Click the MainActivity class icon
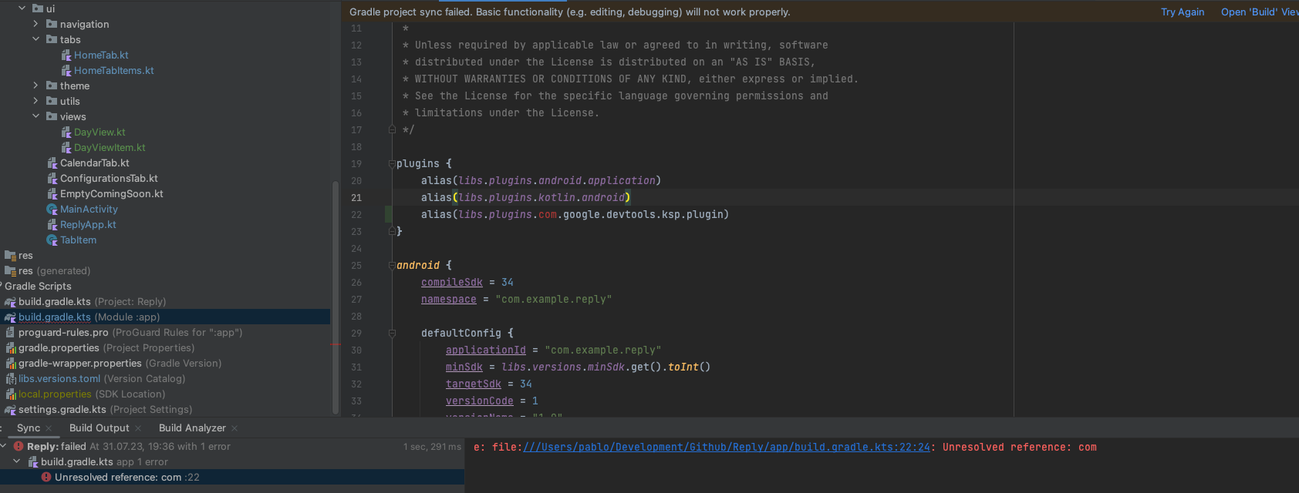 point(52,210)
